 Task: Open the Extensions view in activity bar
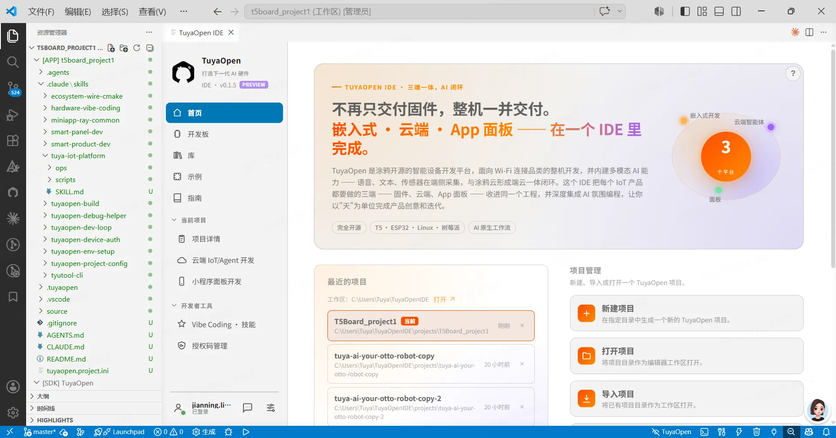click(13, 140)
